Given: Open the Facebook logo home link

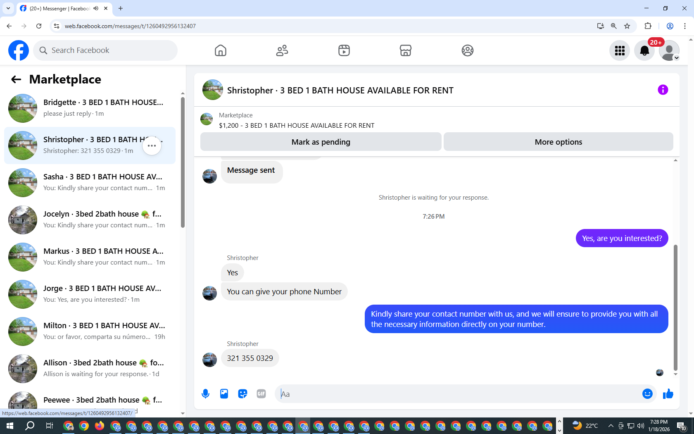Looking at the screenshot, I should (x=19, y=50).
